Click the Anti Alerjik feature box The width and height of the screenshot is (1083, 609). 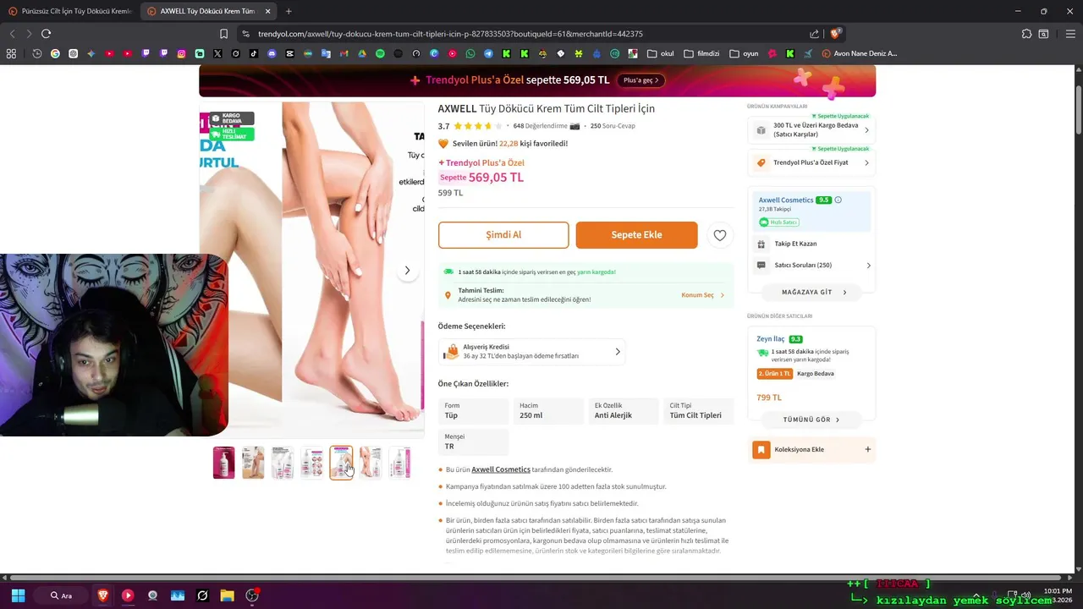tap(623, 410)
